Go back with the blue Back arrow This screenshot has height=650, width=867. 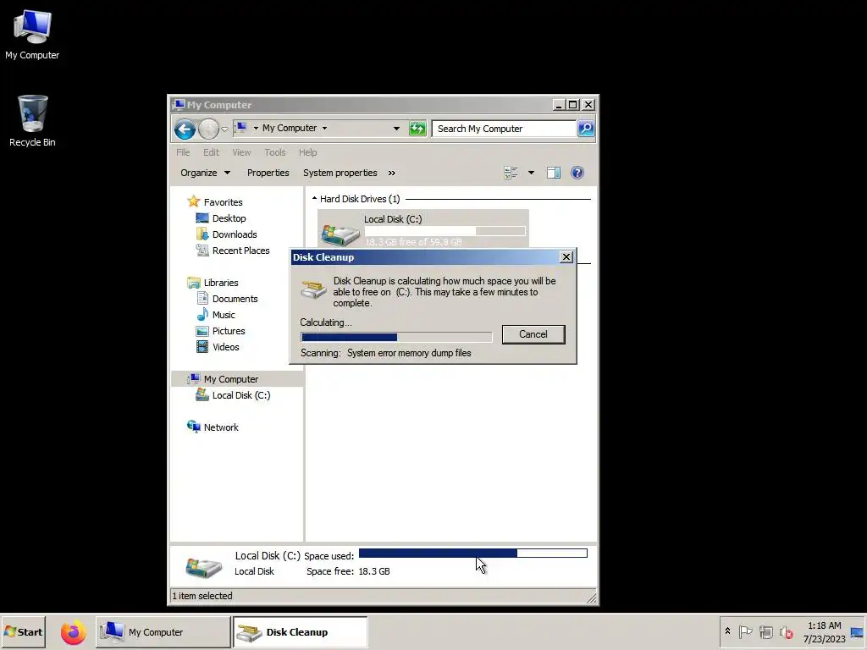[185, 129]
